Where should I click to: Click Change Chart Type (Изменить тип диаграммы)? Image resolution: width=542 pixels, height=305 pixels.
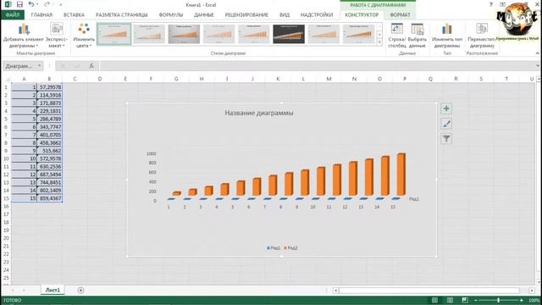coord(447,36)
